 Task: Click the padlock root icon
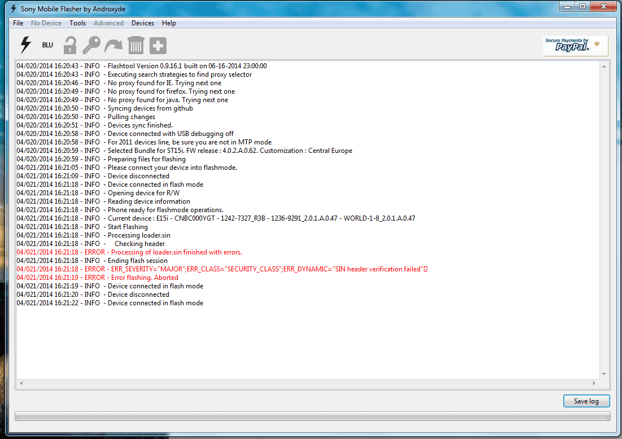tap(70, 45)
